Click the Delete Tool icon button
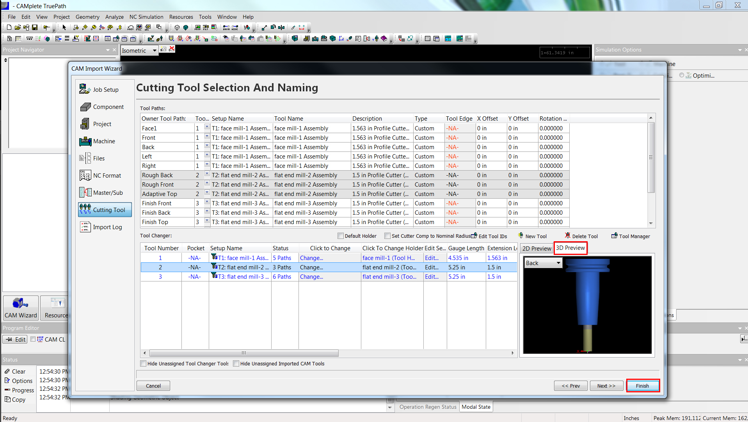The height and width of the screenshot is (422, 748). point(581,236)
